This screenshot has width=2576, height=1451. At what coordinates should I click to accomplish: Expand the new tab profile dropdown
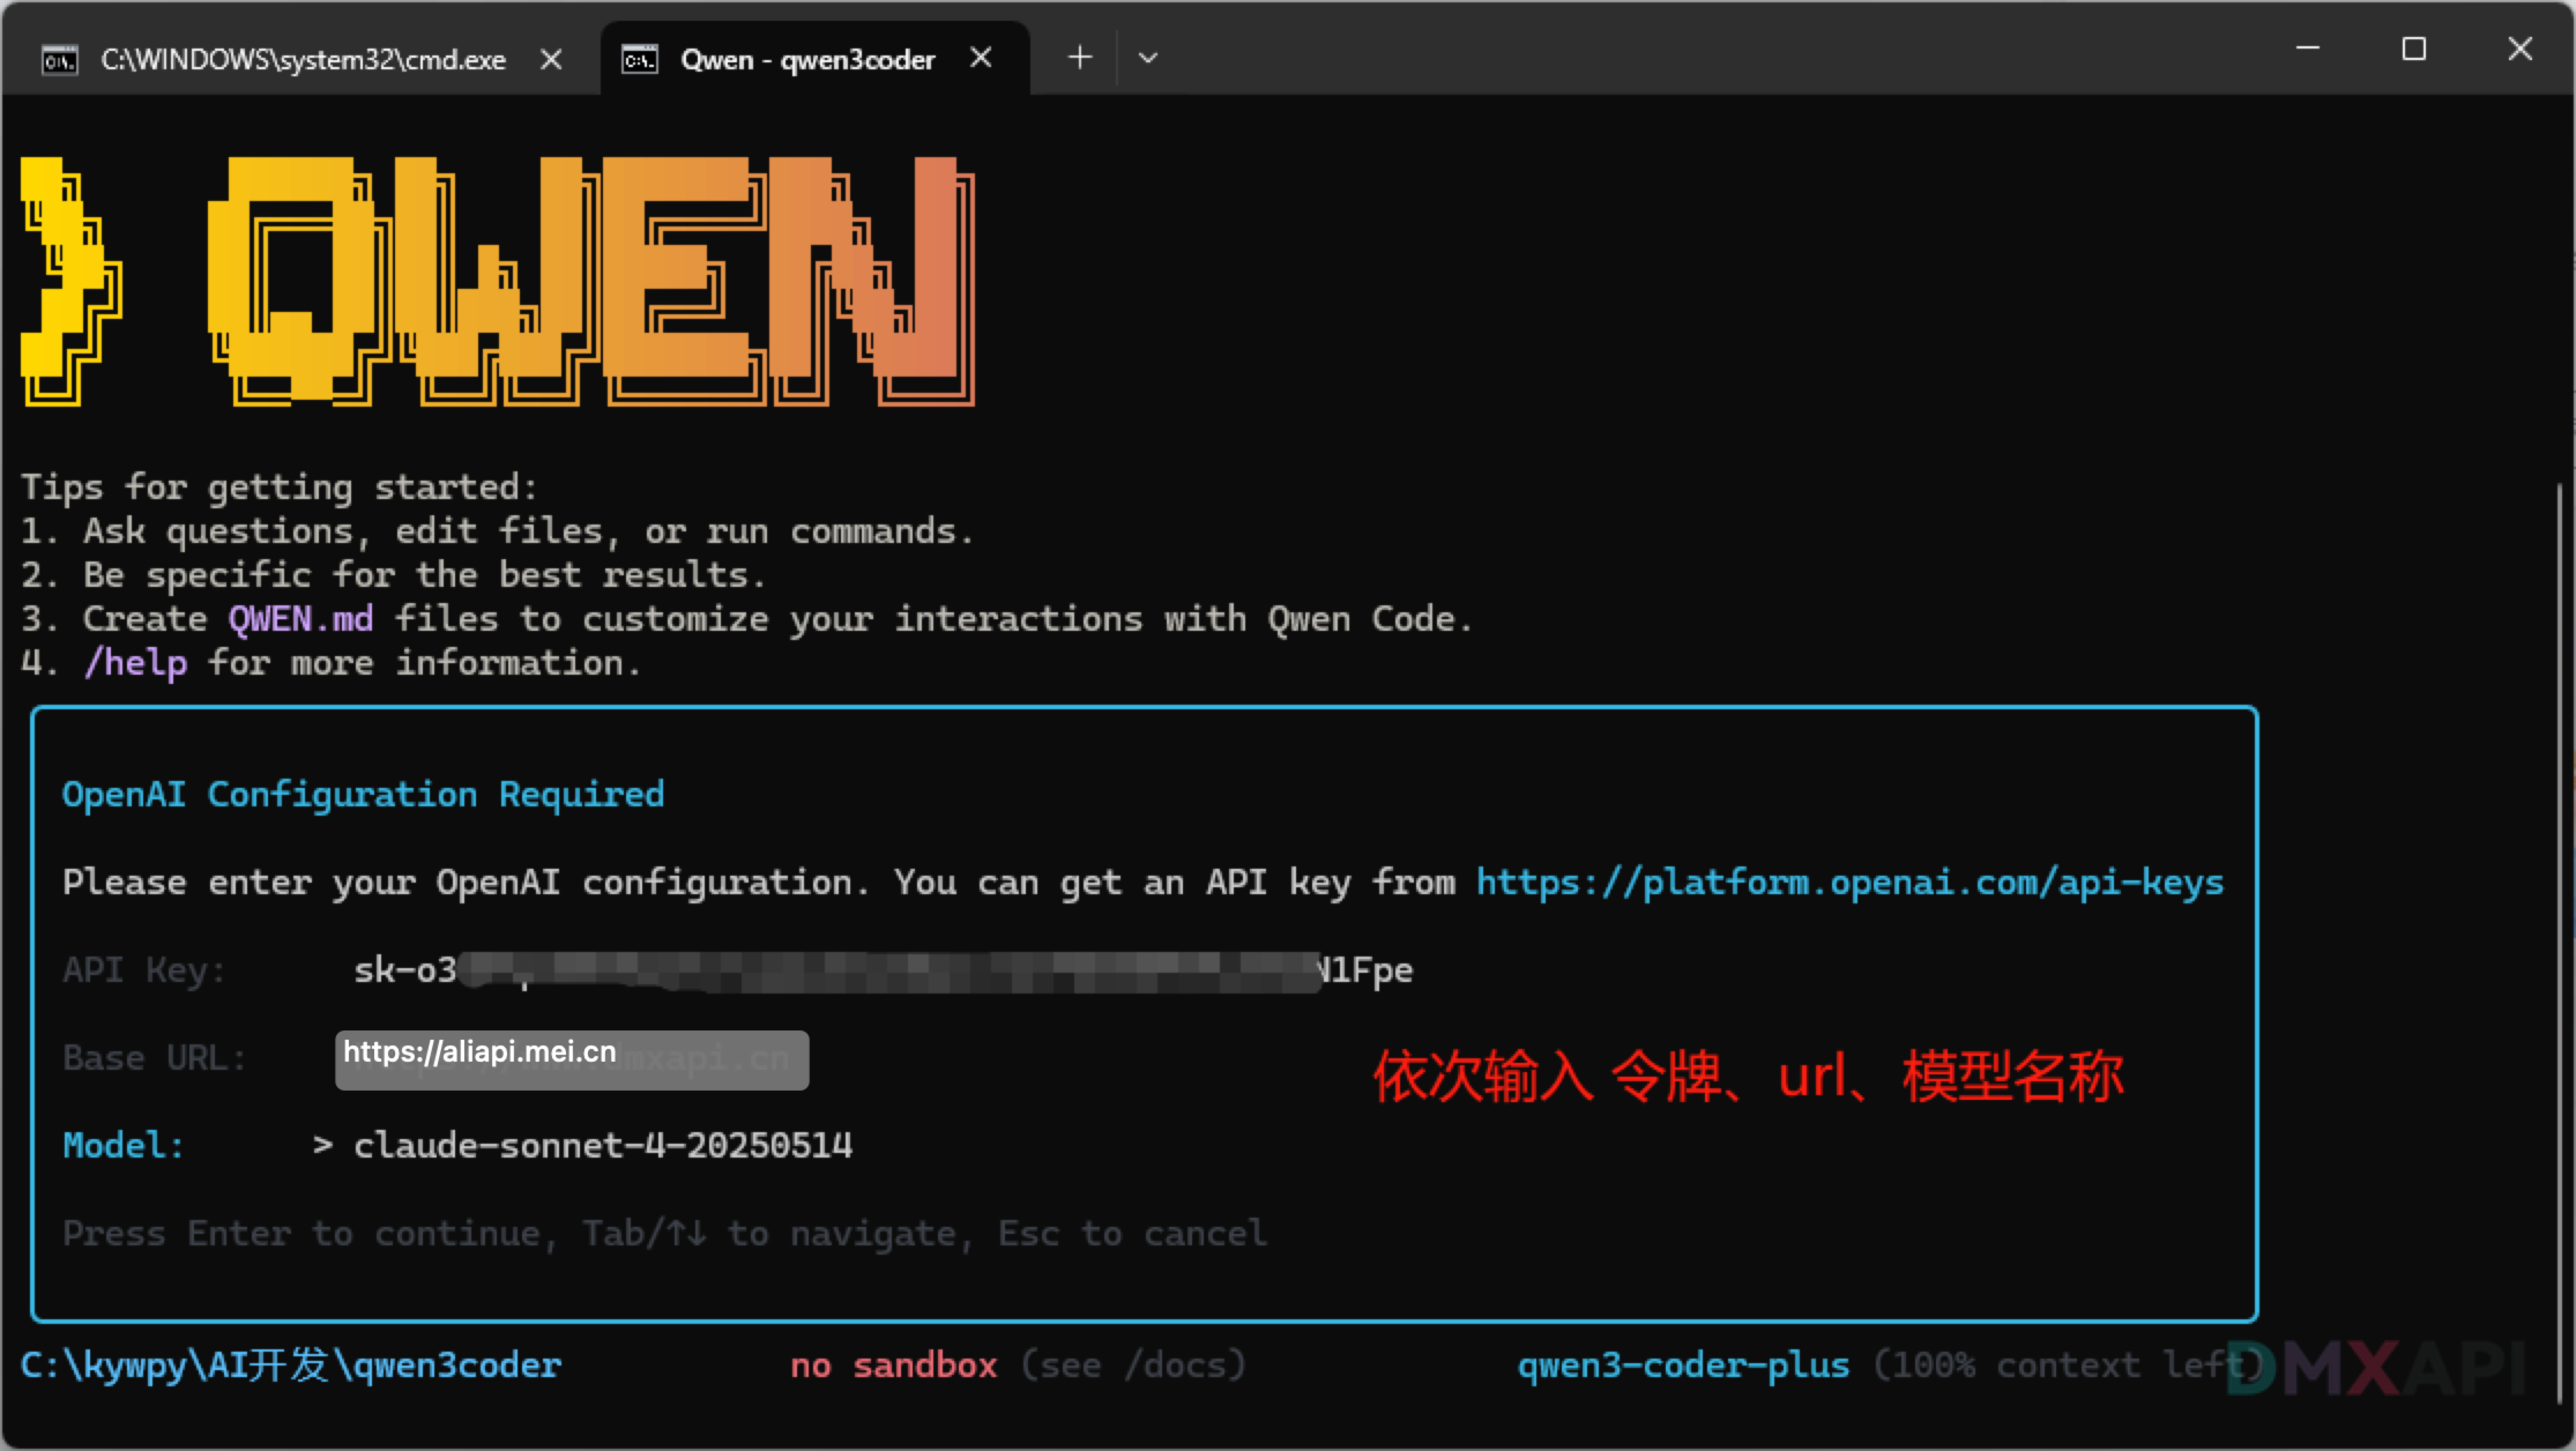click(1148, 58)
